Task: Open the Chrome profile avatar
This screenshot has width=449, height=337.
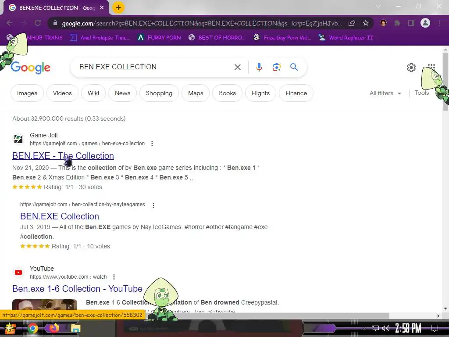Action: click(425, 23)
